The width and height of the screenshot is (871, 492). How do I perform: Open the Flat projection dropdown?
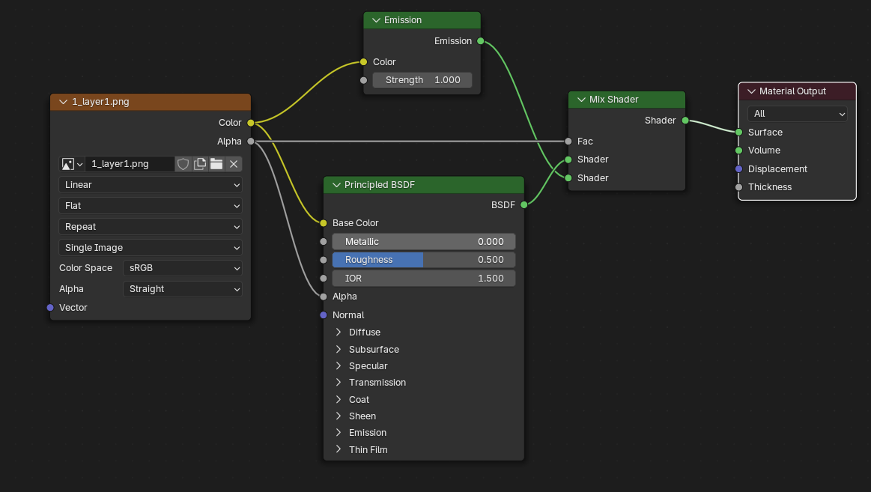150,205
